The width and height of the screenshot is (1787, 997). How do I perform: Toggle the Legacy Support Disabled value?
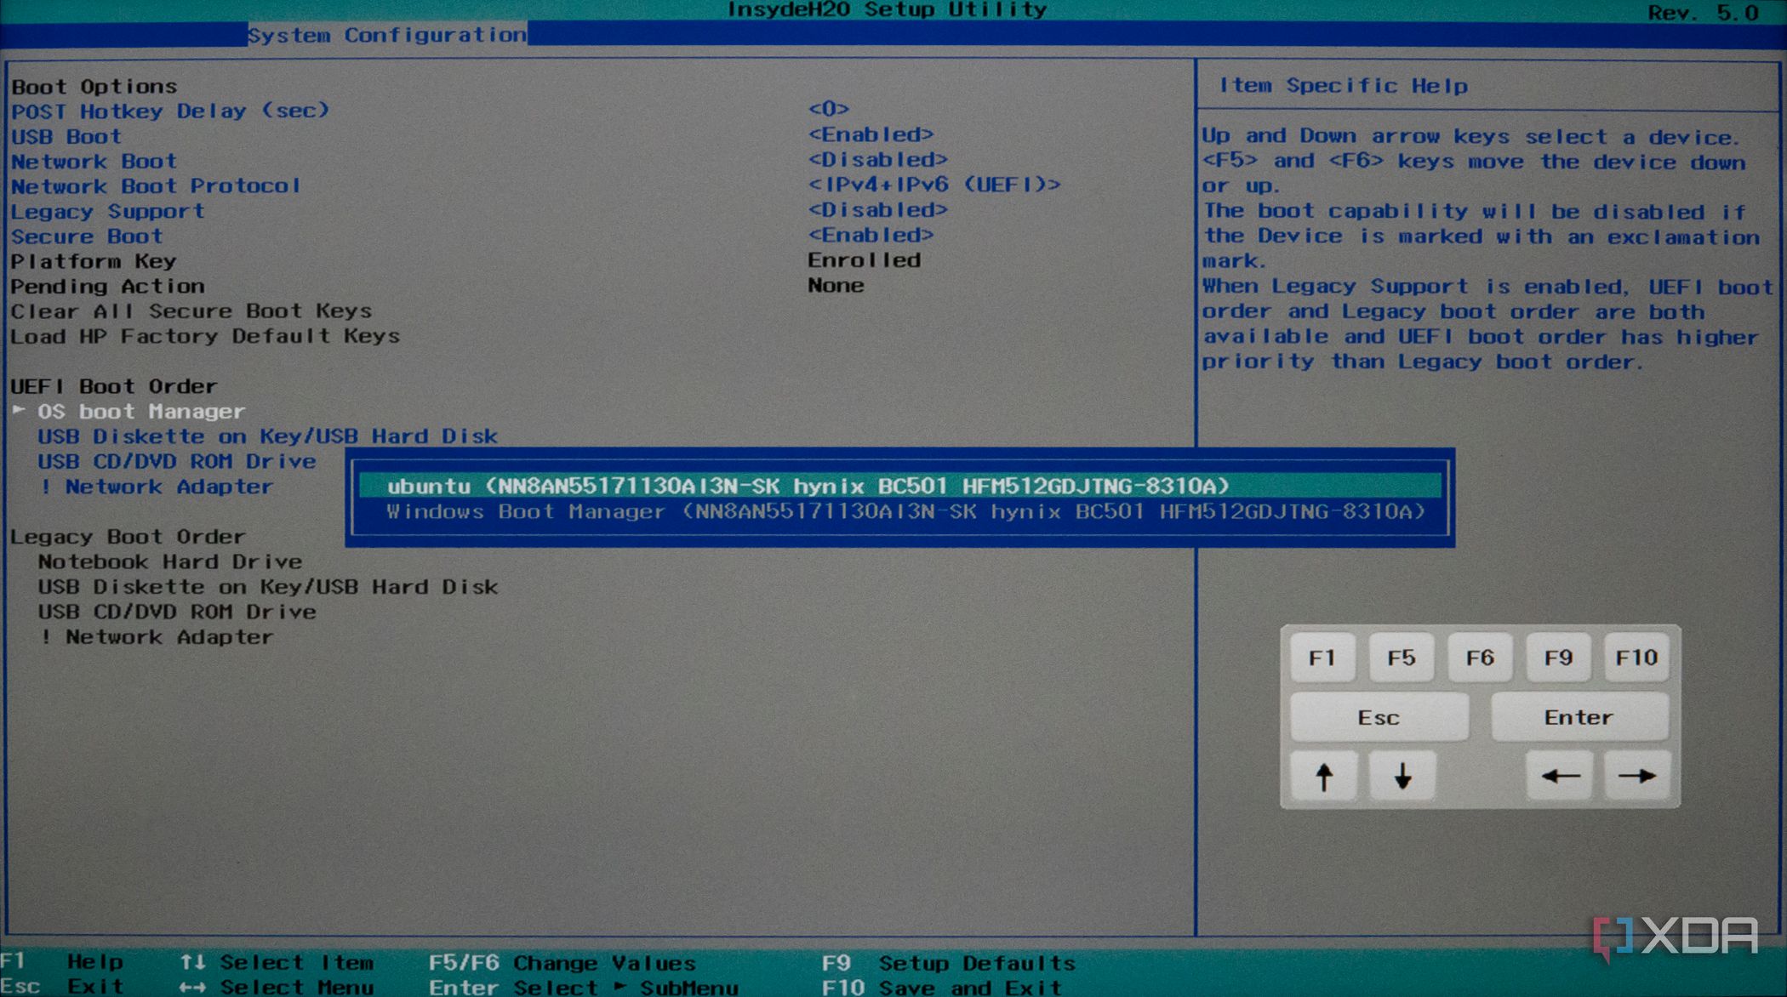(877, 210)
